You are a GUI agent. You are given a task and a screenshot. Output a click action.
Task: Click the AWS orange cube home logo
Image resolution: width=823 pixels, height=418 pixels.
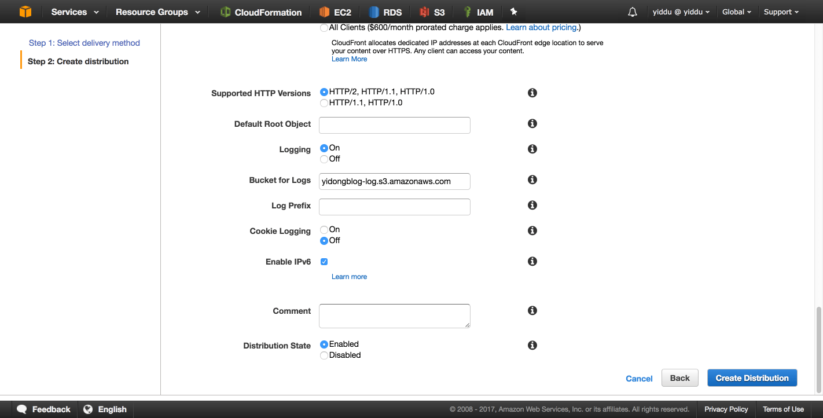25,12
